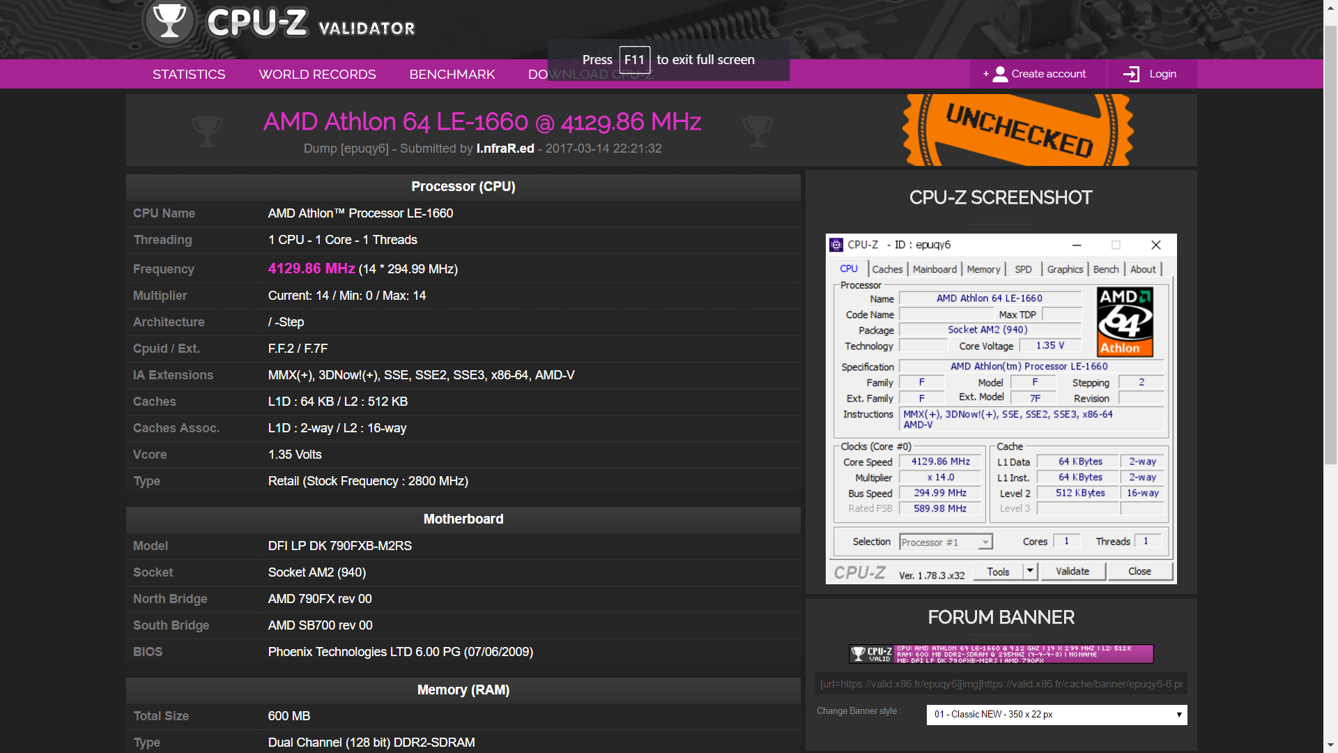Select the CPU tab in screenshot

tap(849, 268)
